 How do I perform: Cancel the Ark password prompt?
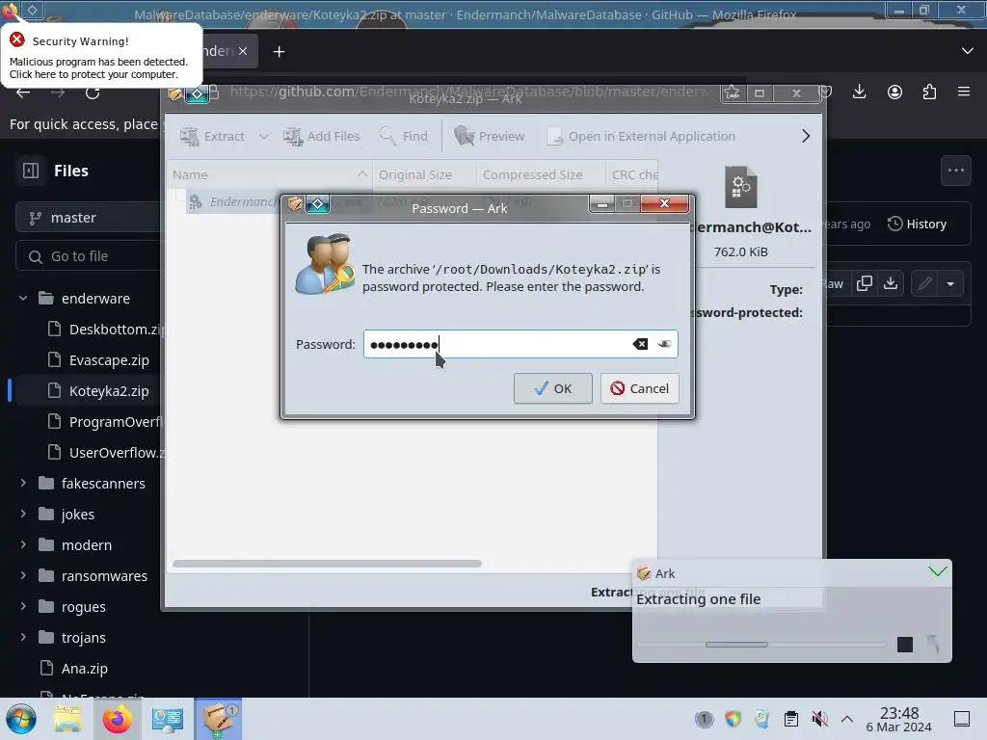pos(640,388)
